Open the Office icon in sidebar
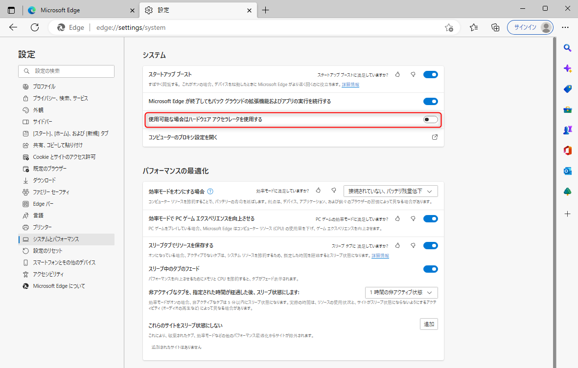The image size is (578, 368). point(567,151)
